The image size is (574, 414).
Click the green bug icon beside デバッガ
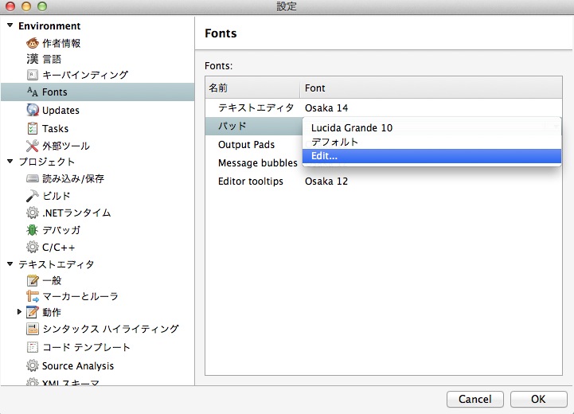32,230
